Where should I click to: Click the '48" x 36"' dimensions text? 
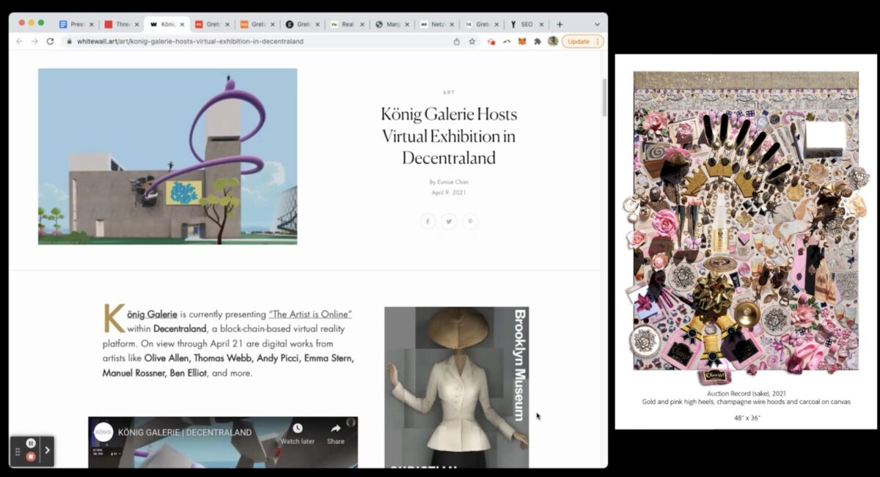tap(746, 418)
